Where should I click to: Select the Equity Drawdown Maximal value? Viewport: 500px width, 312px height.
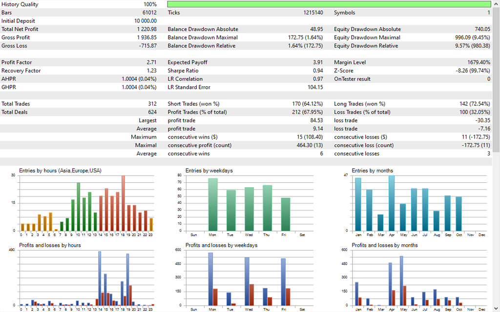[473, 38]
